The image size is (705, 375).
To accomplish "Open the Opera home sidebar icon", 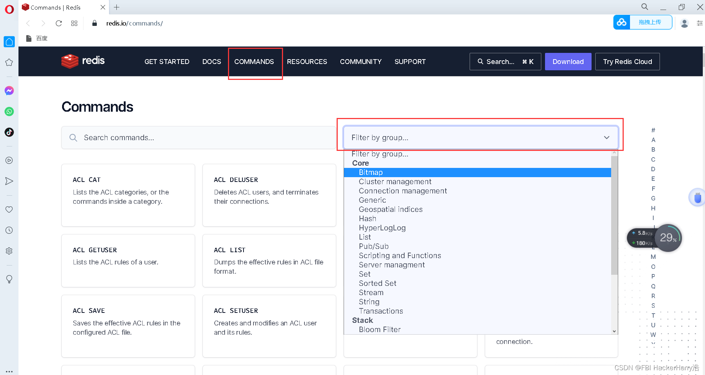I will [9, 41].
